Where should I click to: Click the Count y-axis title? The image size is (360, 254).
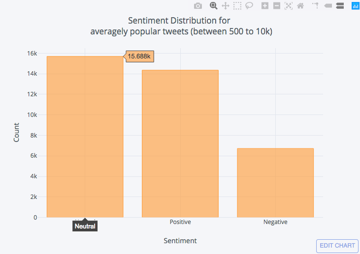17,133
